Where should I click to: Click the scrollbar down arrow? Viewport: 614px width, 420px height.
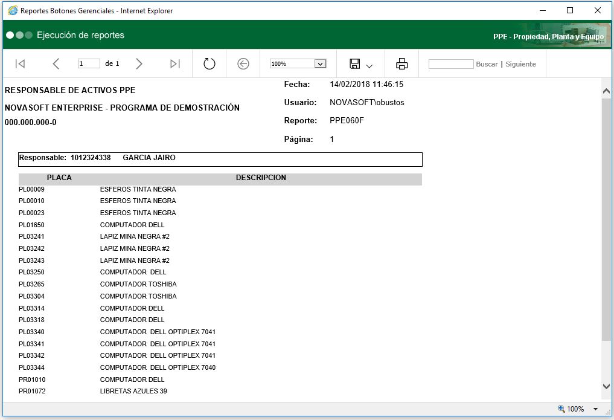[606, 386]
